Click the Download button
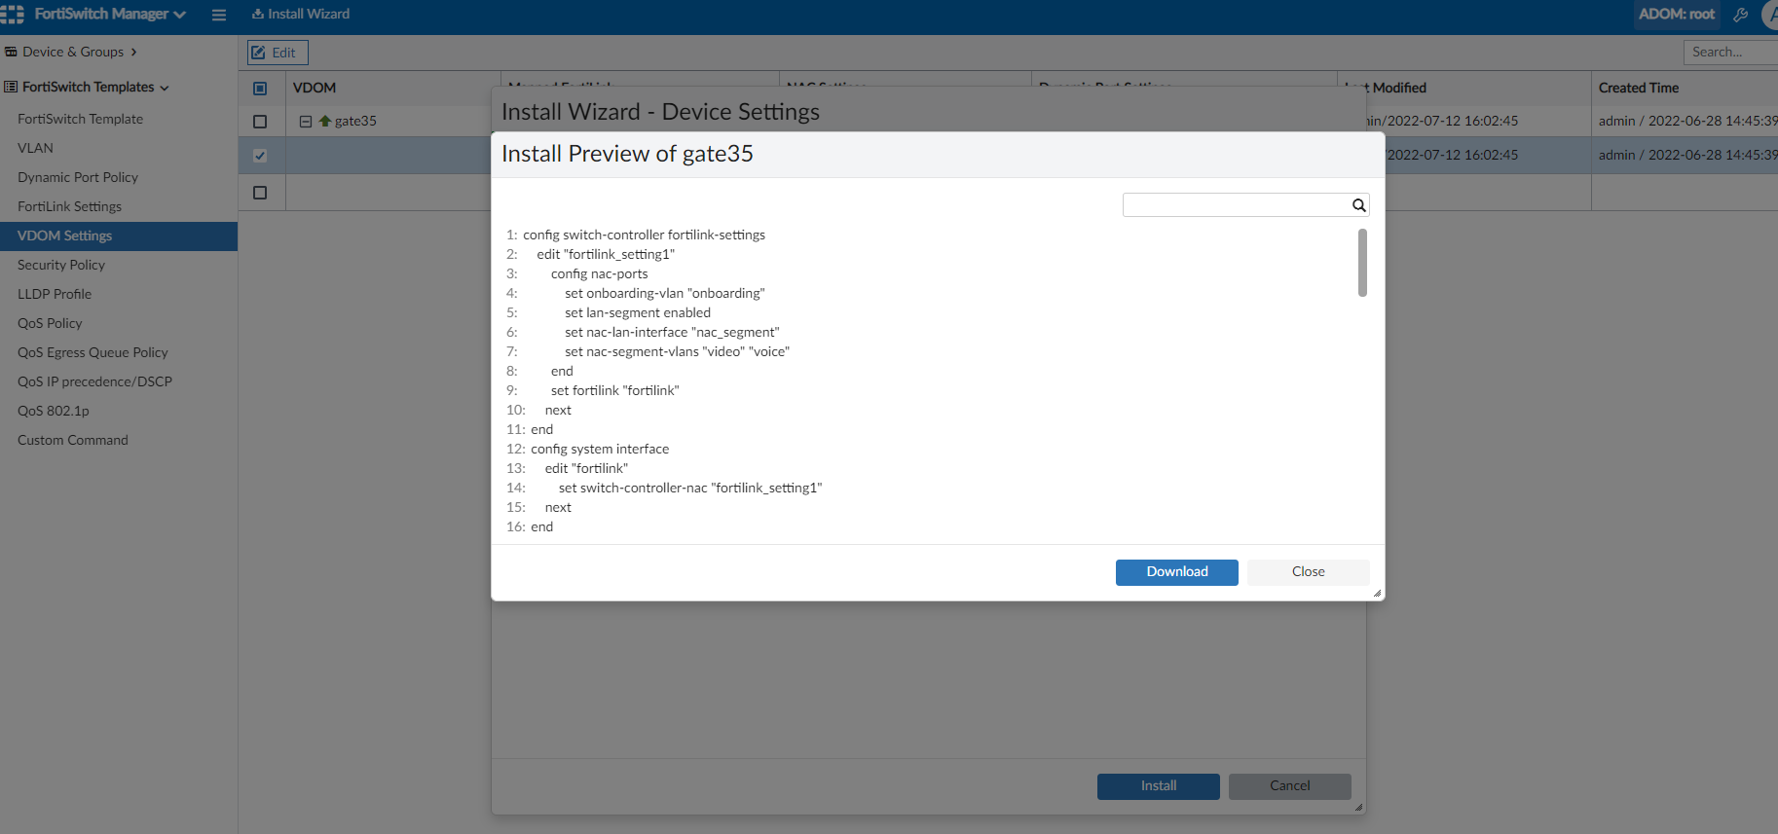 pyautogui.click(x=1176, y=572)
